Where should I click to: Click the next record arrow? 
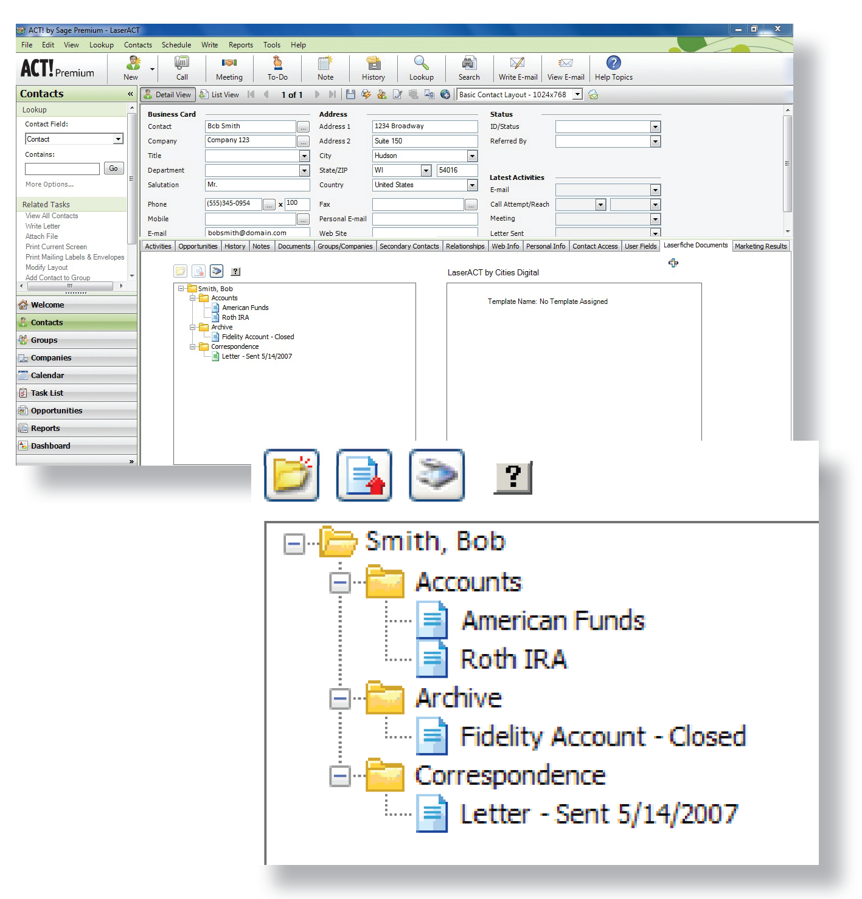317,94
